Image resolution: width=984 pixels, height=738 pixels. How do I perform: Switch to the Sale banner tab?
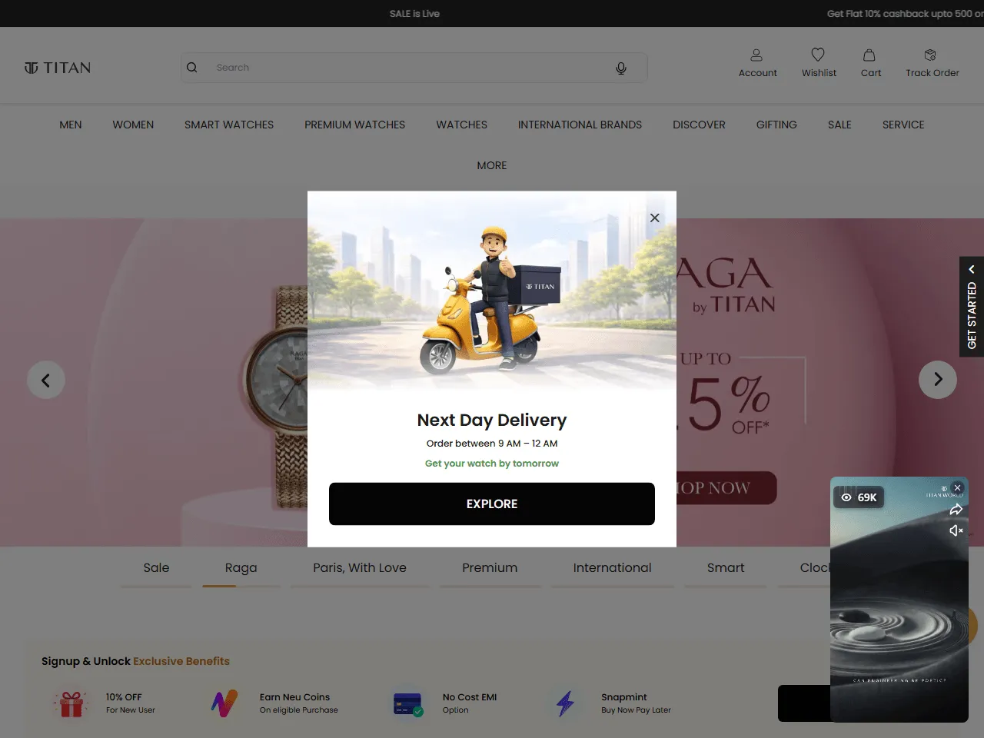click(156, 568)
